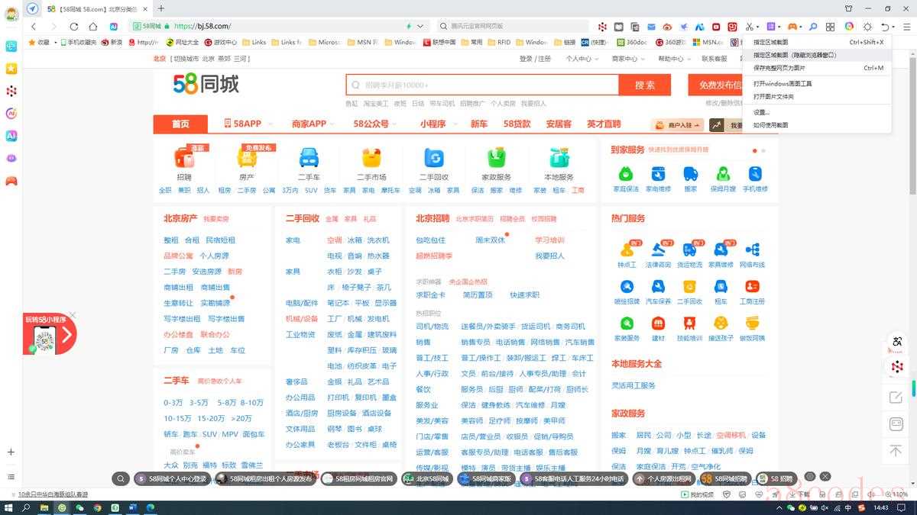The image size is (917, 515).
Task: Switch to the 首页 navigation tab
Action: click(180, 124)
